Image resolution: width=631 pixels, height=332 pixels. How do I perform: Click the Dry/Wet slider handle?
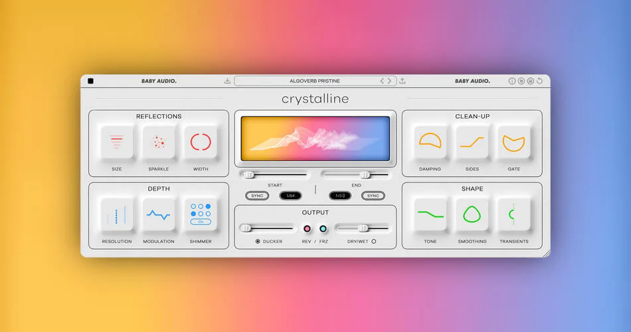(x=363, y=228)
